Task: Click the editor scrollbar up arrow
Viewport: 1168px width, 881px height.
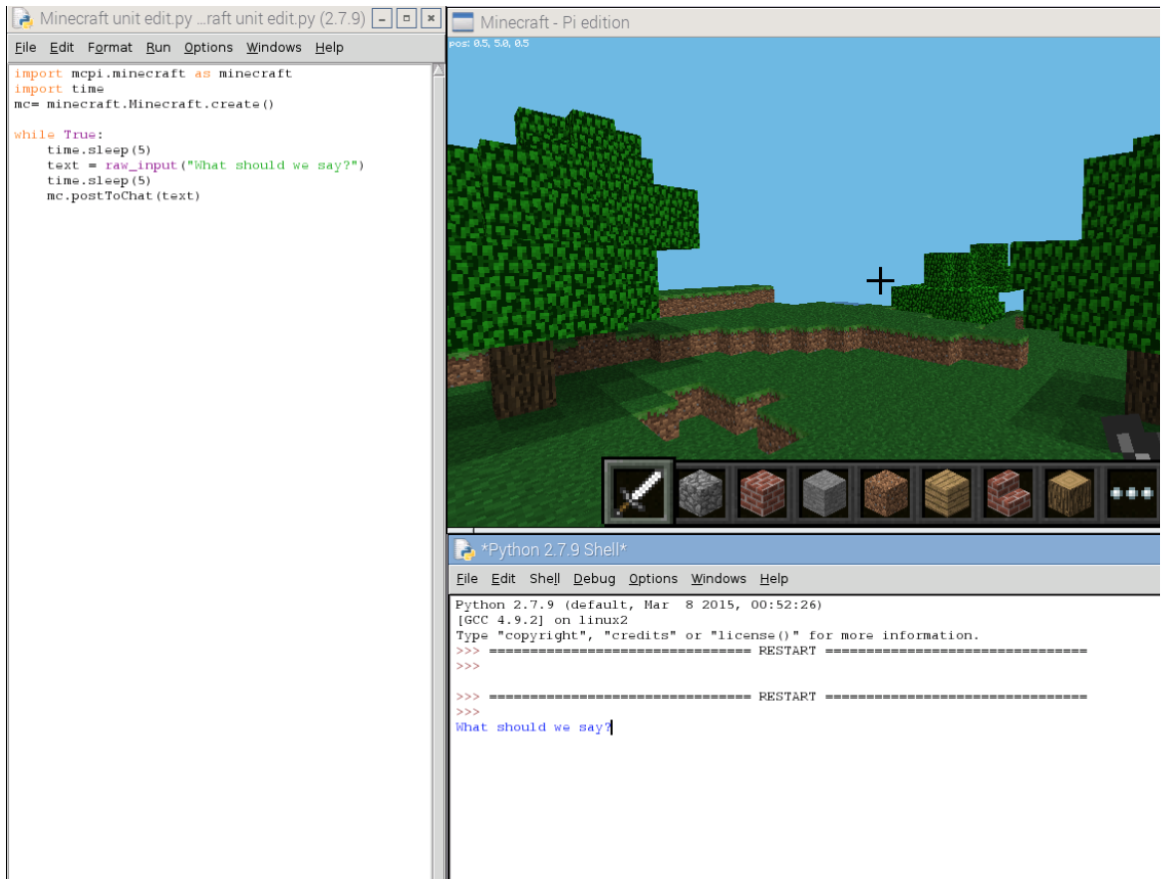Action: pyautogui.click(x=438, y=70)
